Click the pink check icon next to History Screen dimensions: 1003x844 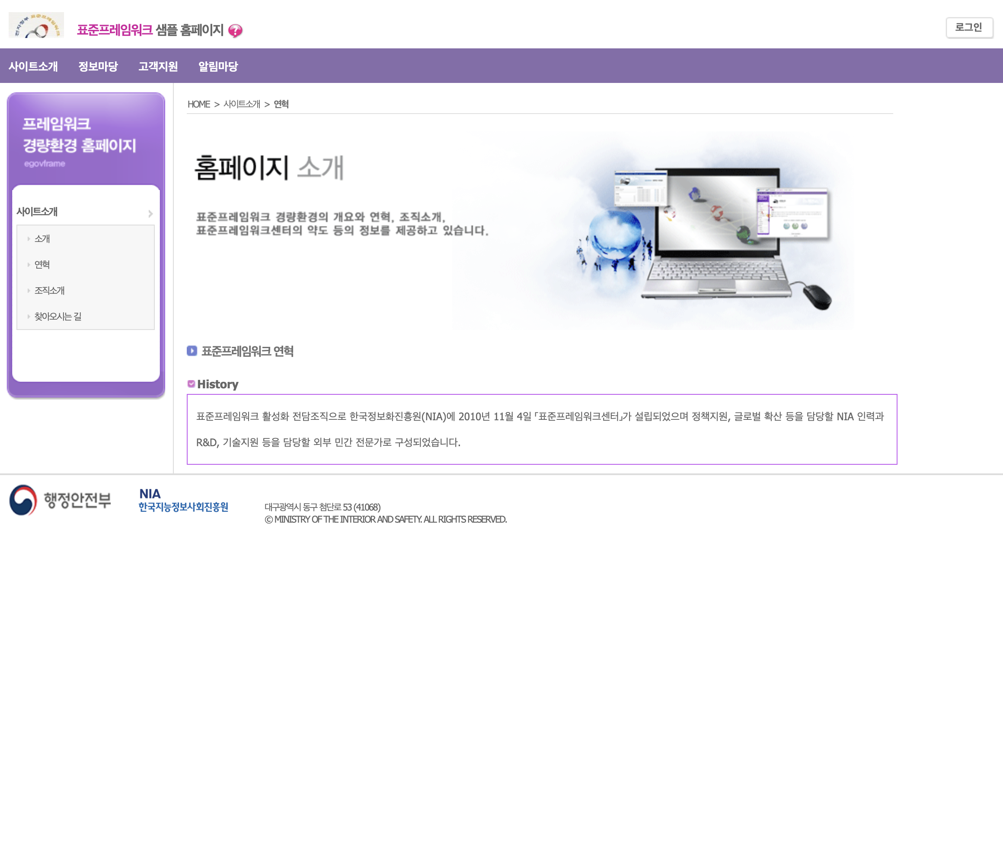click(x=191, y=384)
